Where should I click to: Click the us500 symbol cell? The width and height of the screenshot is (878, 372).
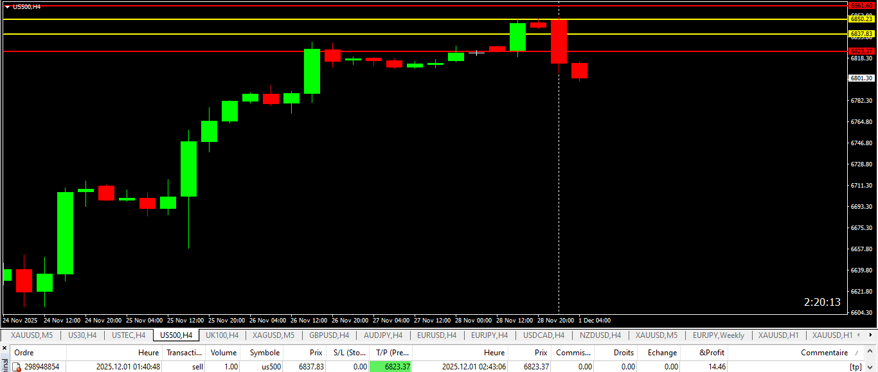pyautogui.click(x=270, y=367)
